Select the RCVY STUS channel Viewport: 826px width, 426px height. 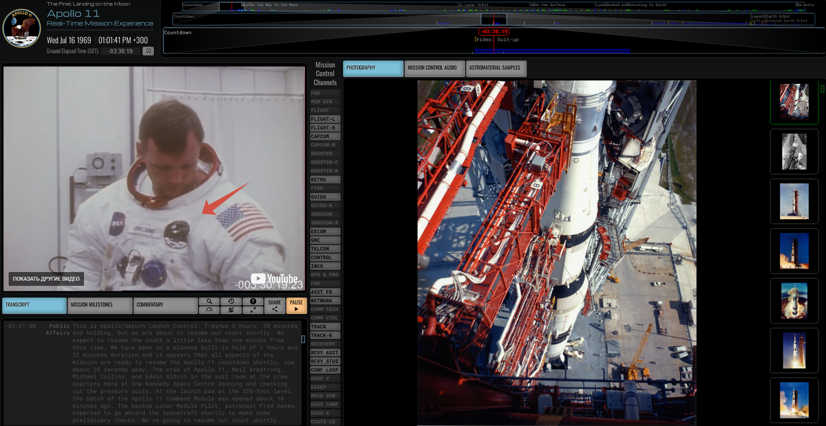pos(325,361)
